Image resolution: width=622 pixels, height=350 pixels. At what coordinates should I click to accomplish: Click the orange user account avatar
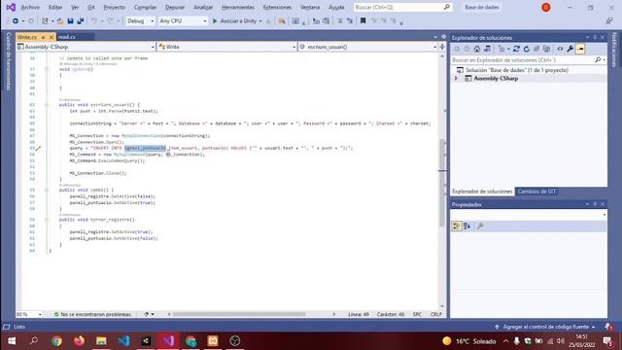point(546,7)
